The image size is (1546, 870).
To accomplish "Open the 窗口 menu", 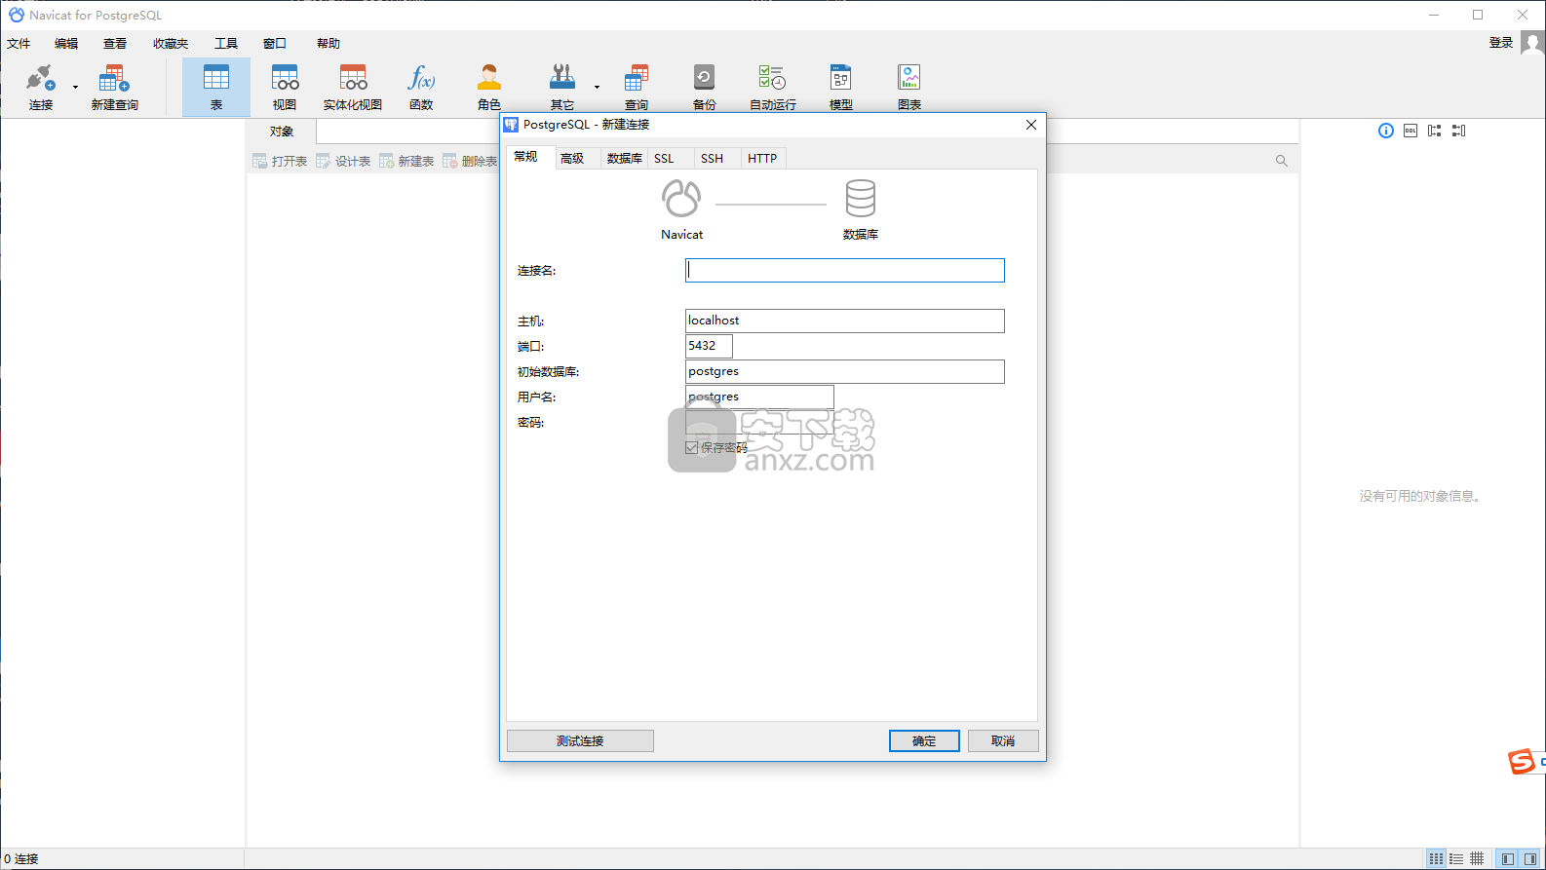I will (275, 44).
